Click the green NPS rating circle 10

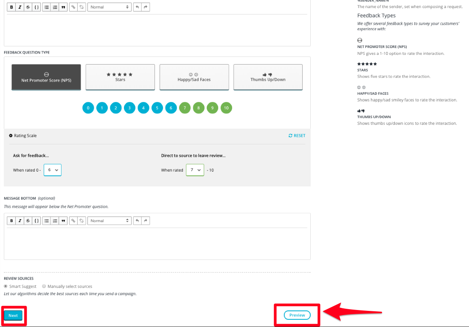(226, 108)
